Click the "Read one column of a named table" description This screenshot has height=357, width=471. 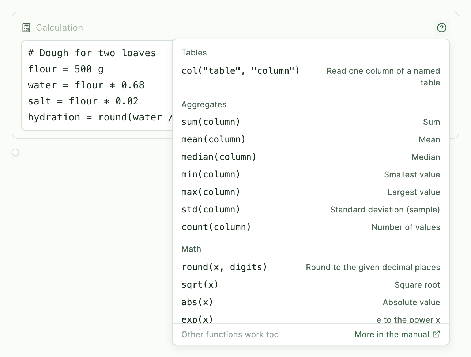[x=383, y=77]
